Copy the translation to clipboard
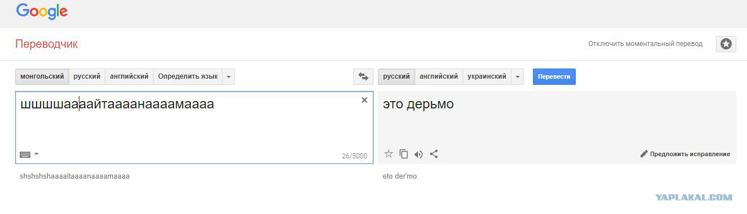This screenshot has height=214, width=747. click(x=403, y=154)
